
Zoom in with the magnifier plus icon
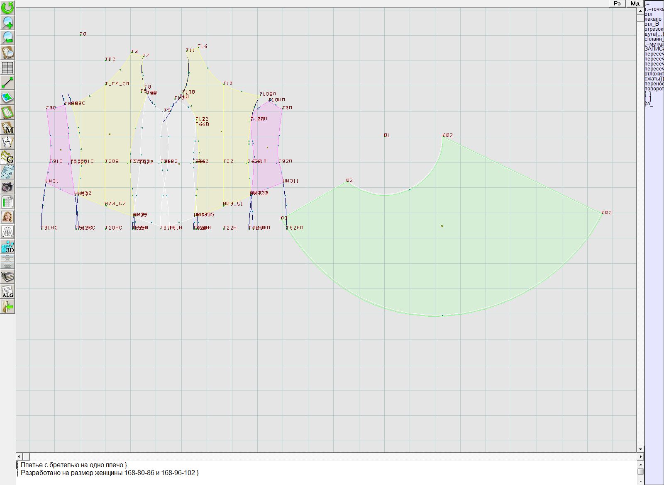7,23
